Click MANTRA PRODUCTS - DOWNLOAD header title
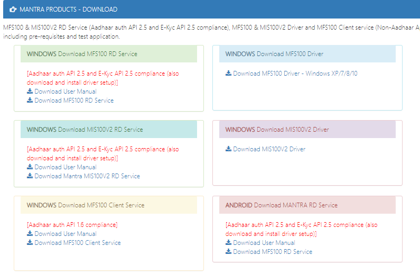This screenshot has height=274, width=420. click(69, 10)
